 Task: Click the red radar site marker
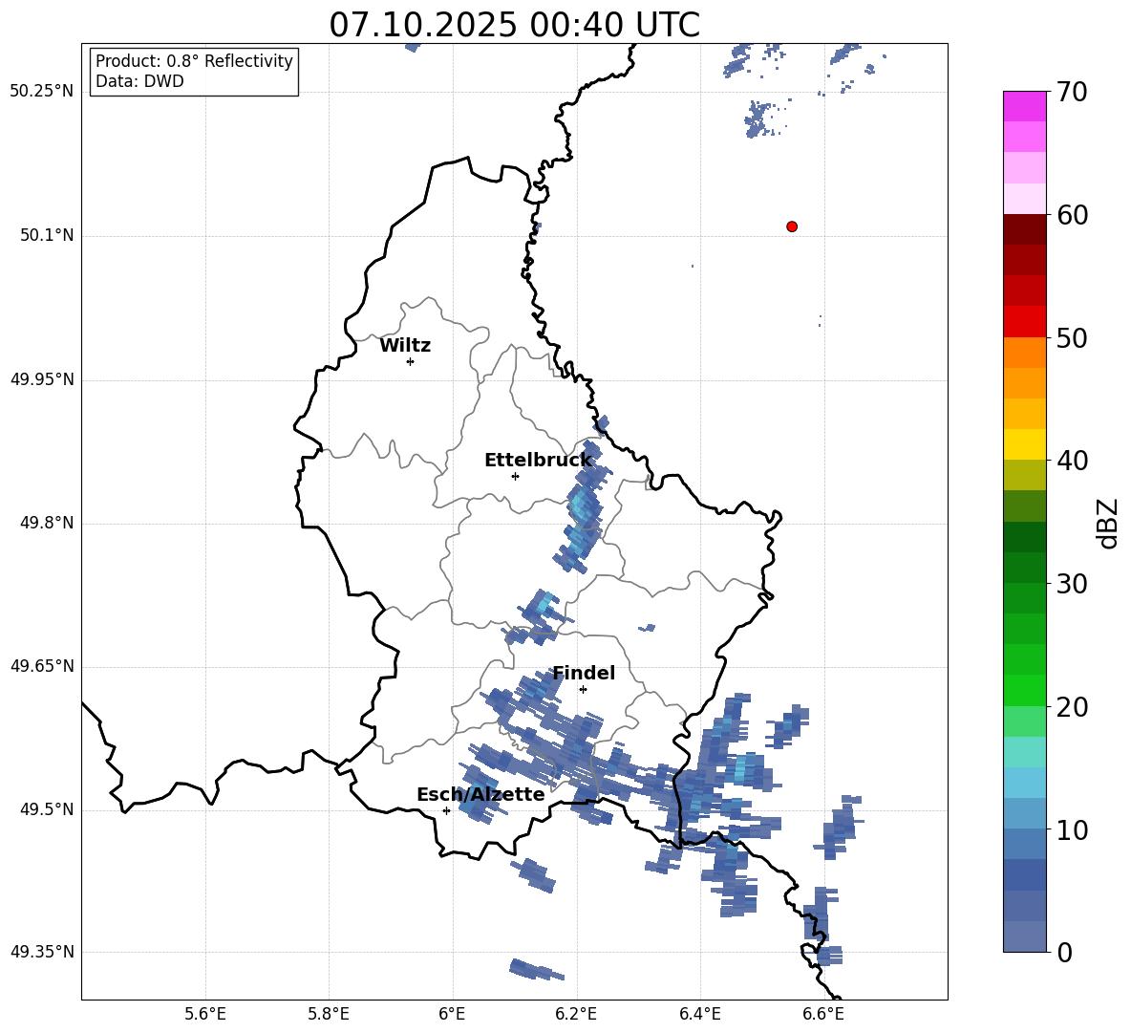[792, 226]
